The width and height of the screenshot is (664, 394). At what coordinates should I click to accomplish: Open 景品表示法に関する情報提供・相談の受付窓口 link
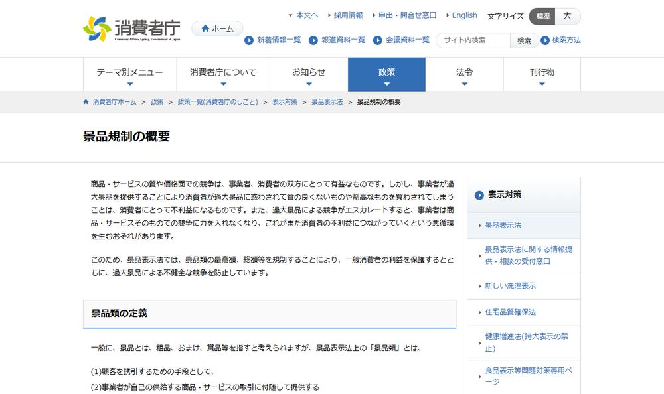529,255
